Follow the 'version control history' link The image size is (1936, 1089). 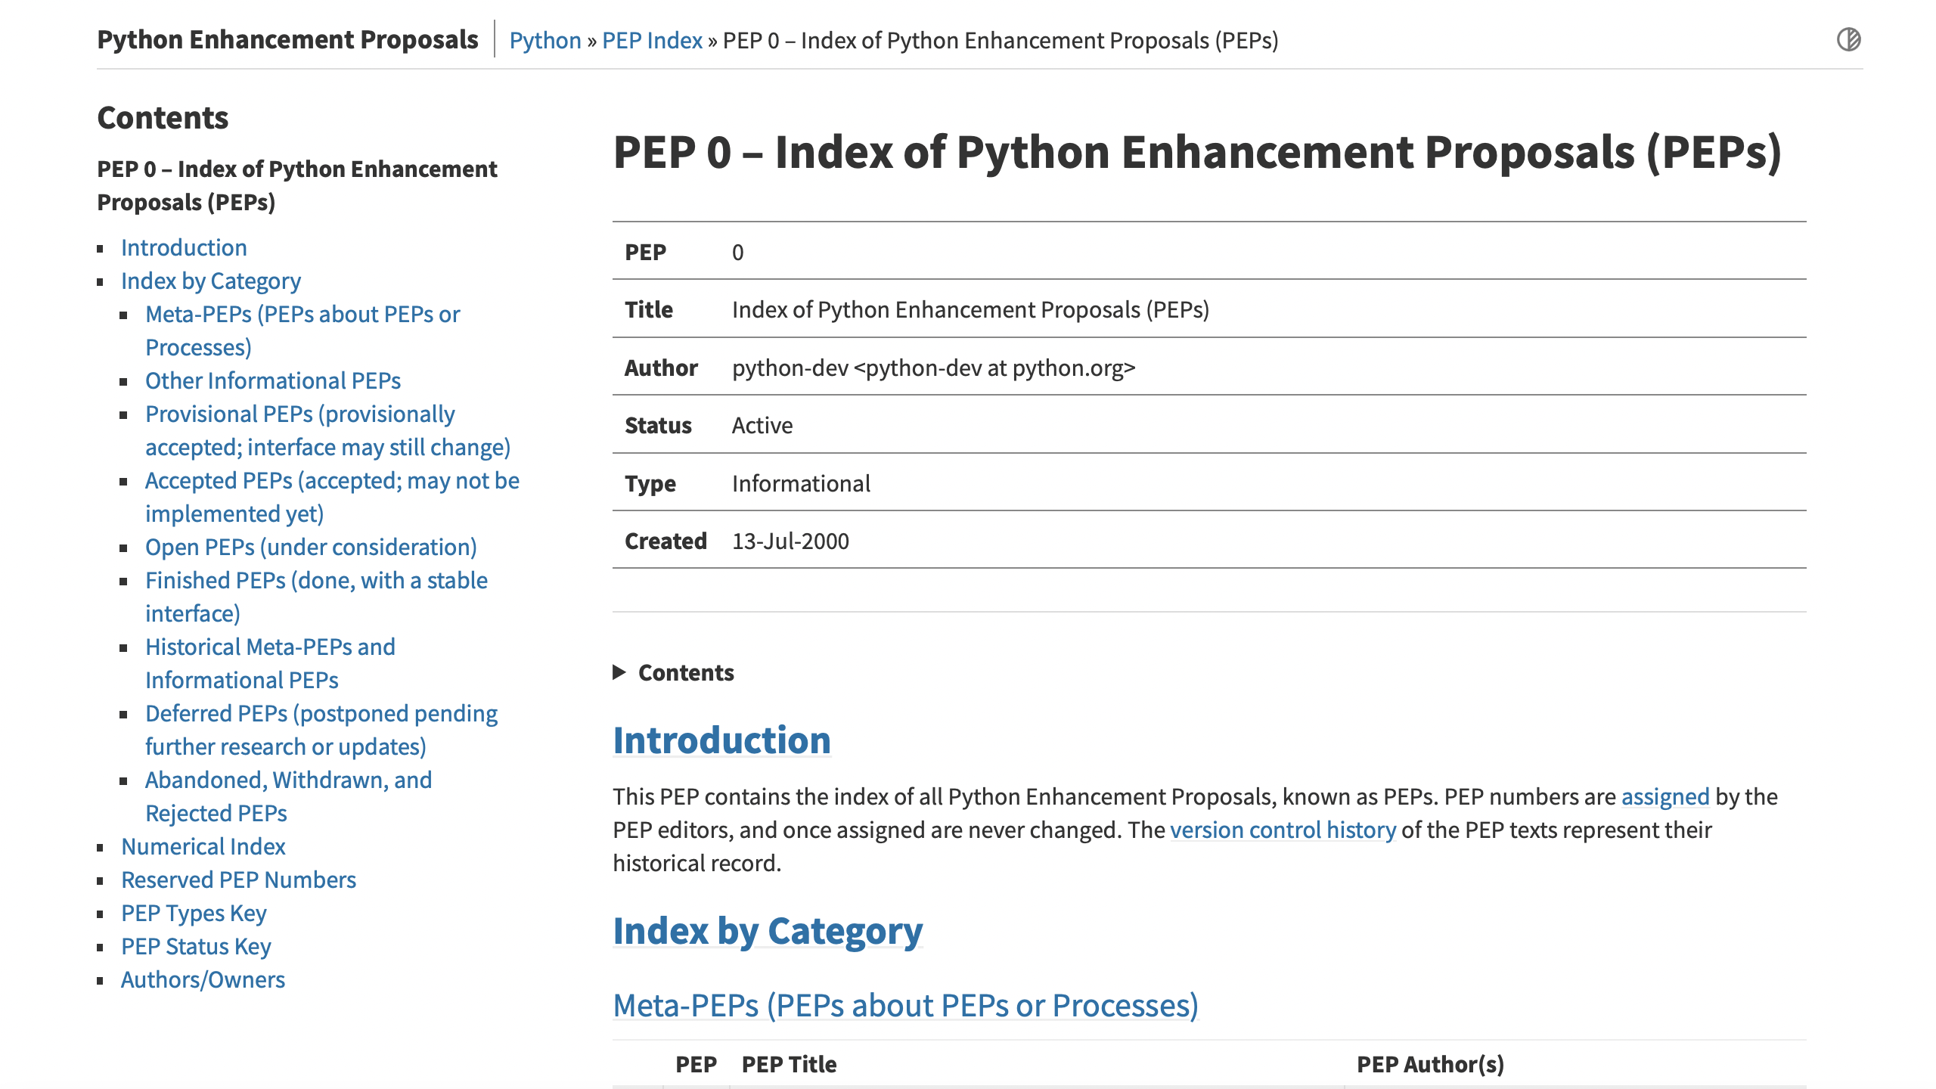point(1283,830)
